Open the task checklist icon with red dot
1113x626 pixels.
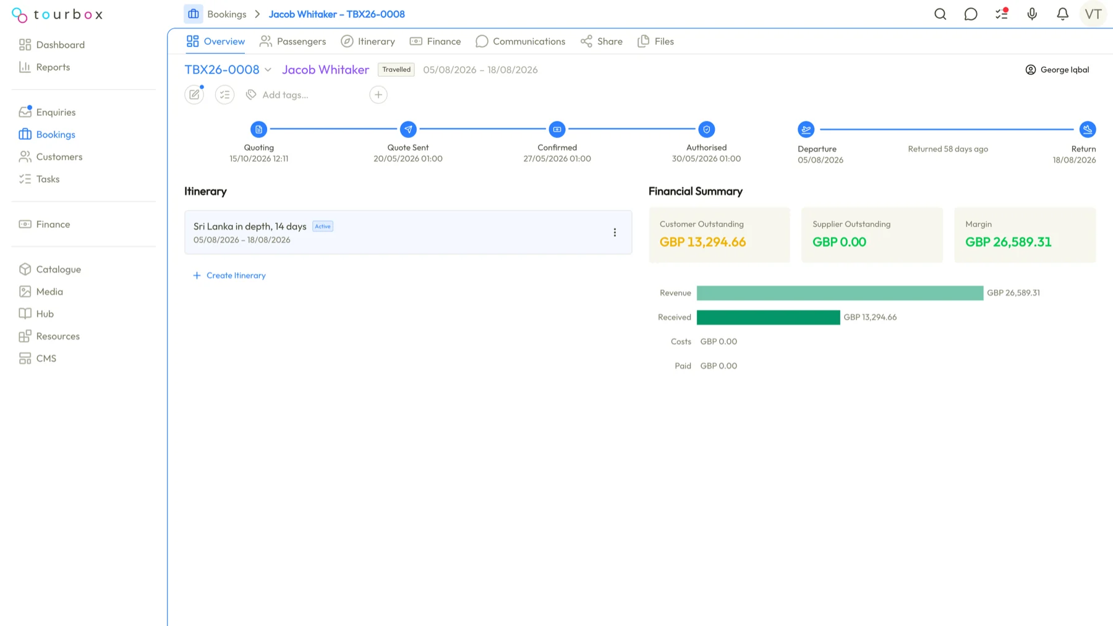[1002, 14]
